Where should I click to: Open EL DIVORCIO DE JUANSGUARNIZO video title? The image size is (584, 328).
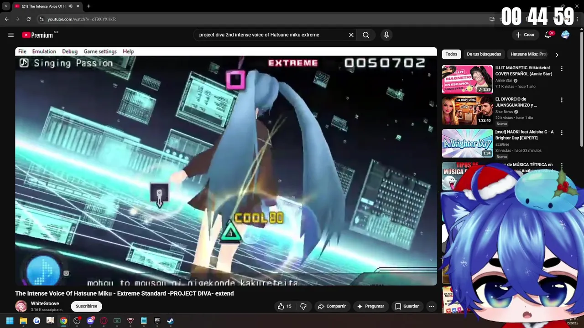tap(516, 102)
